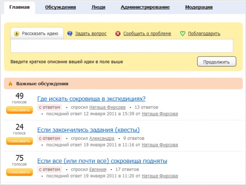
Task: Open Наташа Фирсова link in 11:20 last-answer line
Action: 160,176
